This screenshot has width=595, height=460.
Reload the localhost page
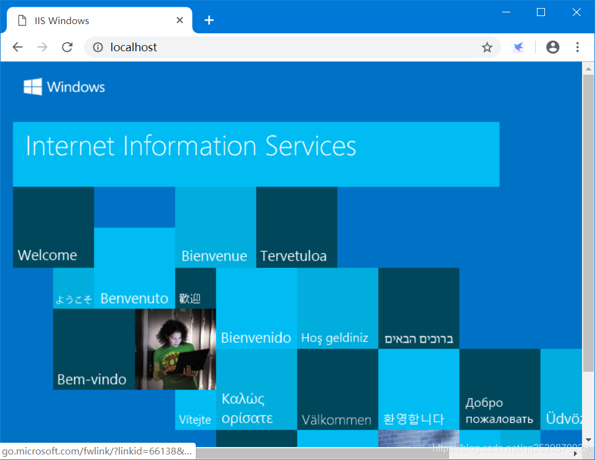click(67, 47)
